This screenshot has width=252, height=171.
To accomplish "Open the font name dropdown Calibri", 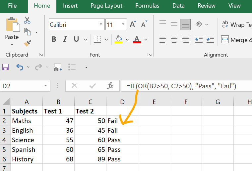I will [101, 24].
